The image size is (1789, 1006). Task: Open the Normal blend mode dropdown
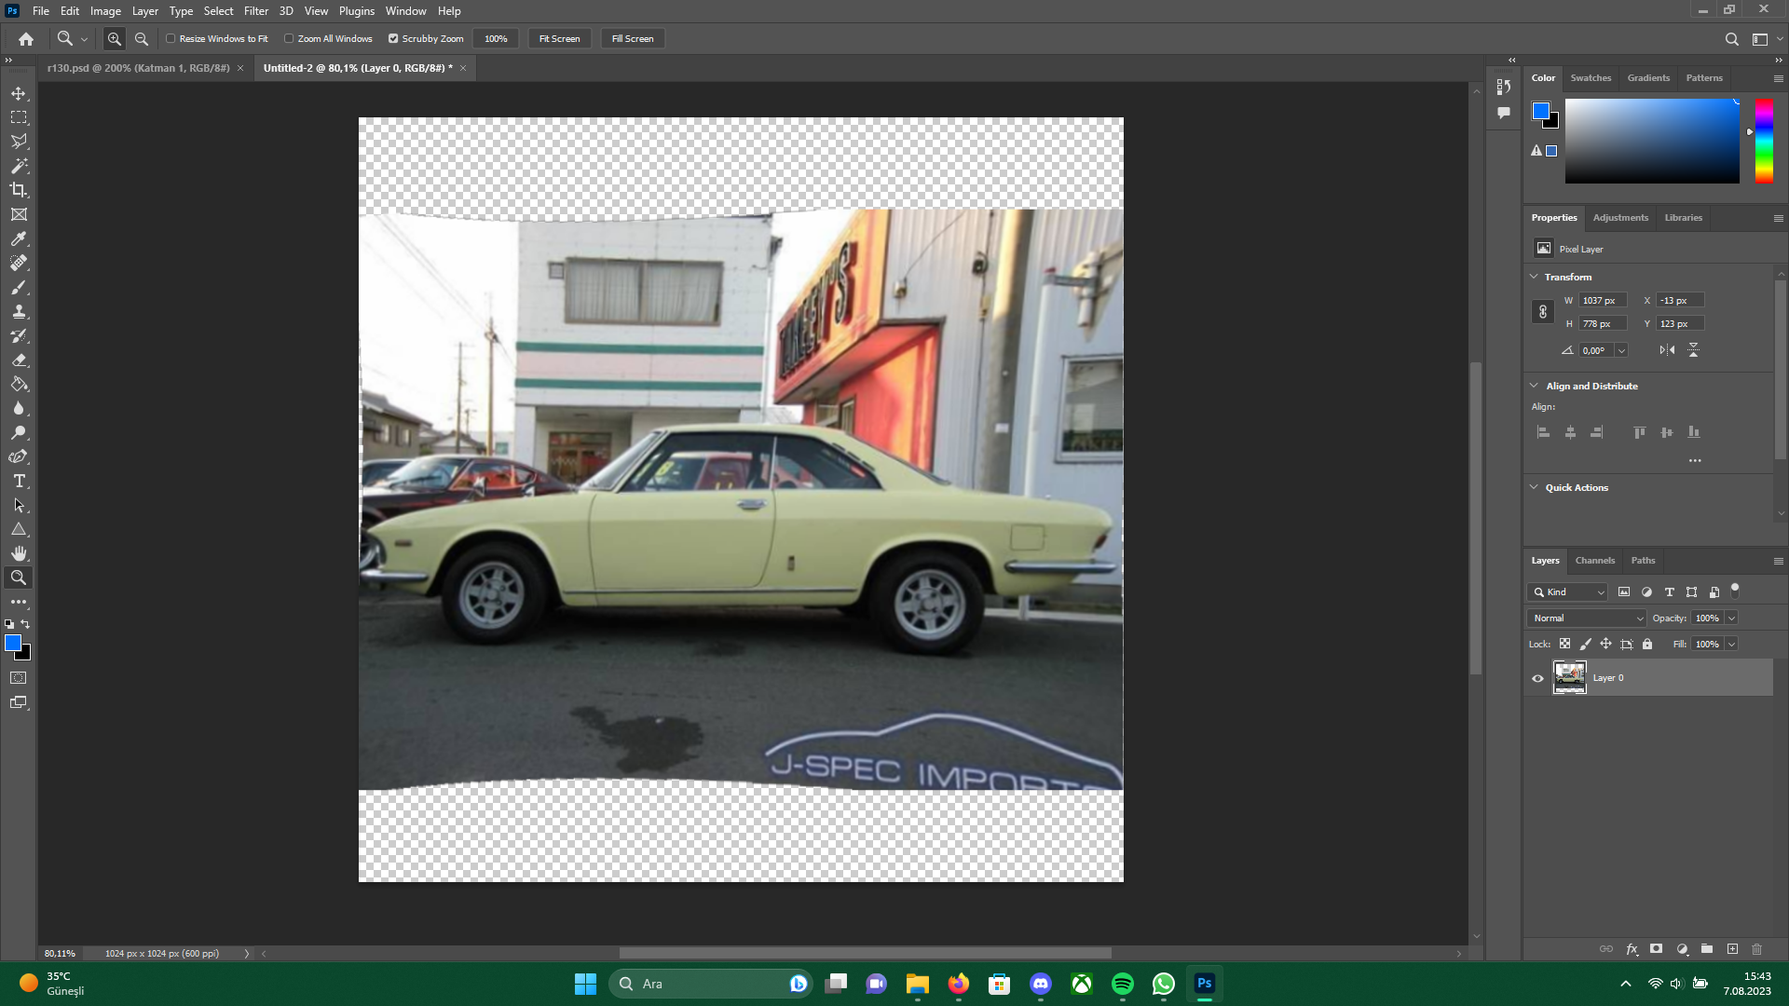pyautogui.click(x=1588, y=619)
